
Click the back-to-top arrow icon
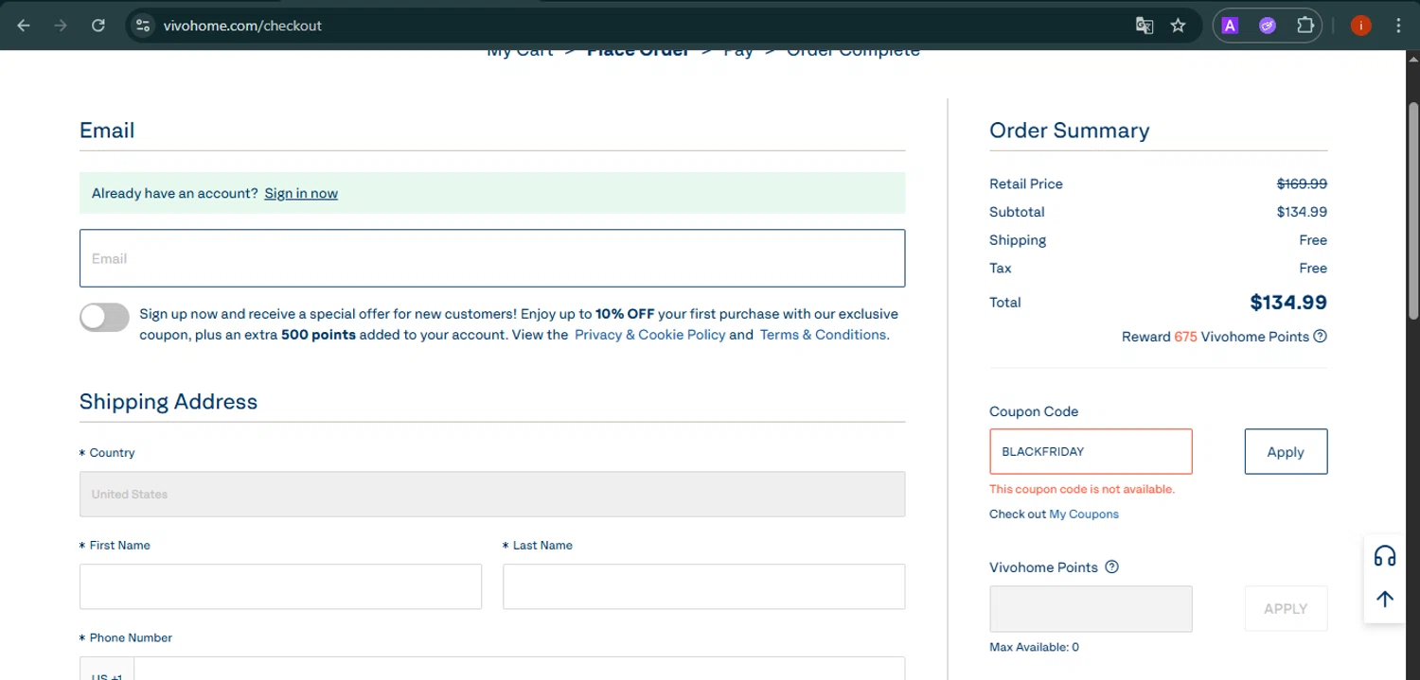point(1385,599)
